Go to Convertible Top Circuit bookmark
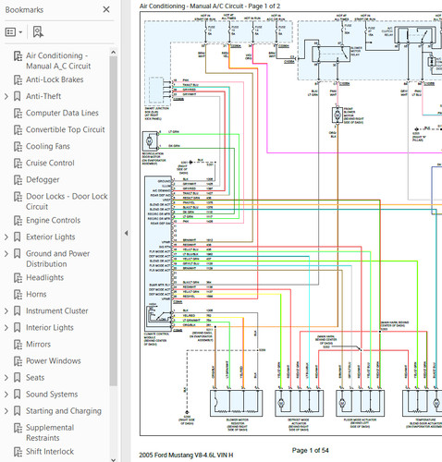The width and height of the screenshot is (442, 462). pyautogui.click(x=66, y=129)
